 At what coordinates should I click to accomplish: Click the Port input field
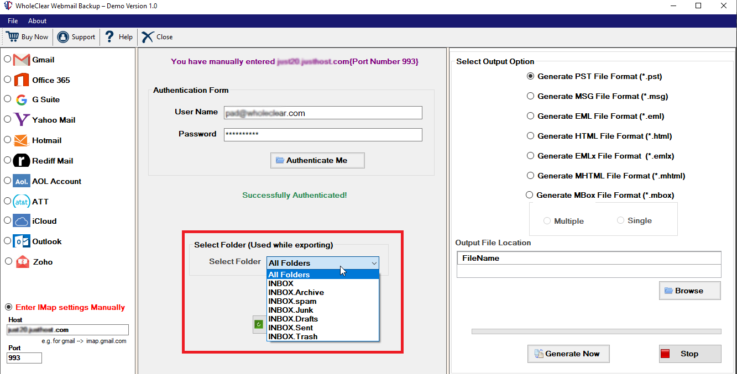point(24,358)
